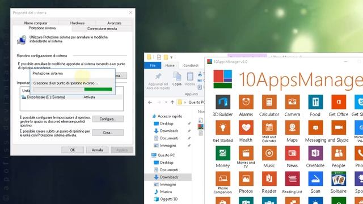The width and height of the screenshot is (363, 204).
Task: Select the 3D Builder app icon
Action: (x=223, y=102)
